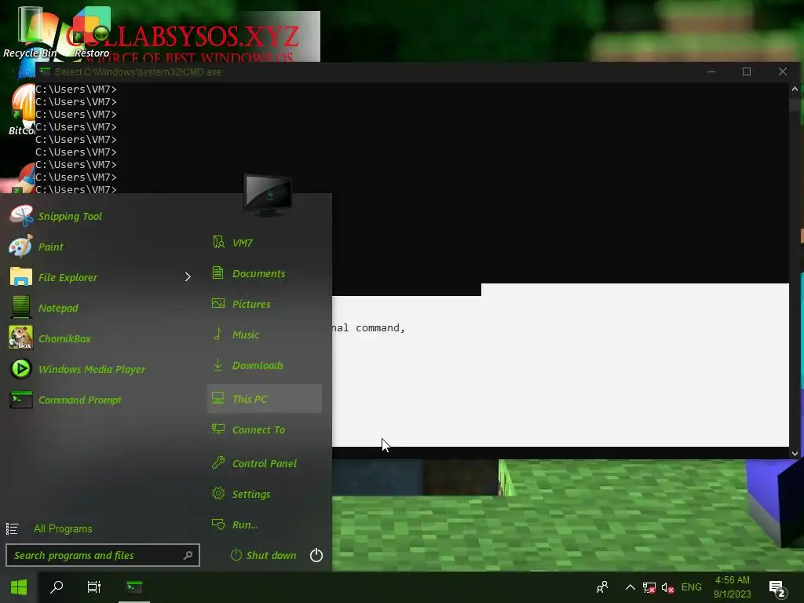Open the People icon in system tray

602,587
